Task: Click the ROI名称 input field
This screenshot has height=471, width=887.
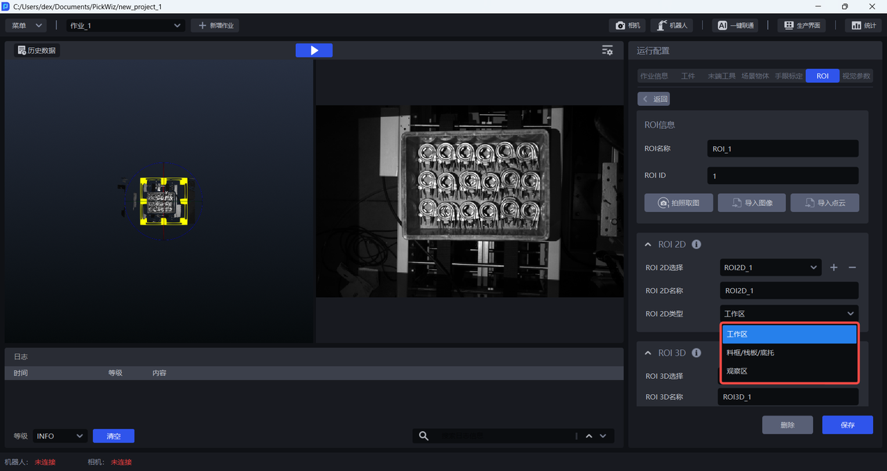Action: tap(782, 149)
